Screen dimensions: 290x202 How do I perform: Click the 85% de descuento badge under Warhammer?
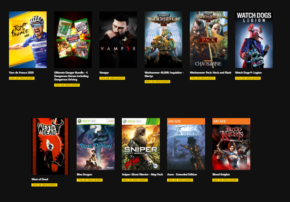[157, 81]
